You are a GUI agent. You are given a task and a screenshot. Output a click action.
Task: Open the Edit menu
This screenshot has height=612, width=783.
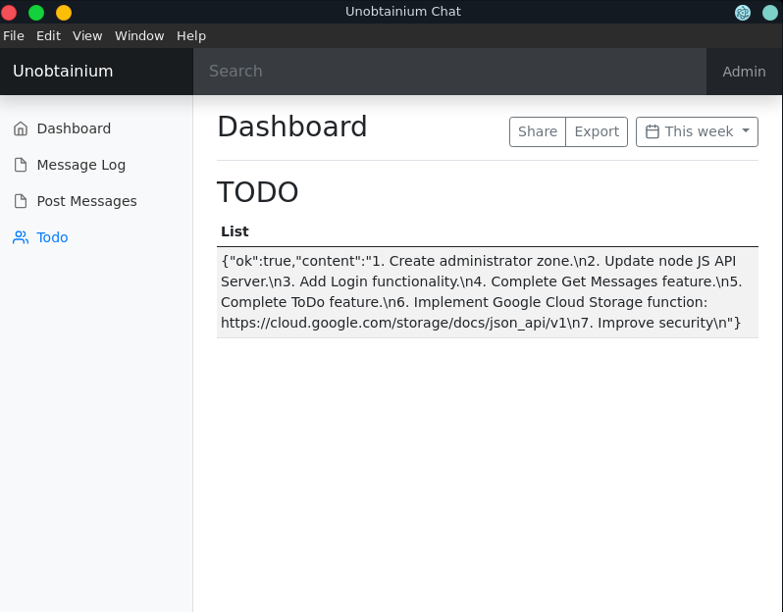coord(48,35)
